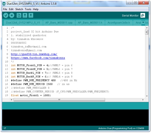The height and width of the screenshot is (133, 151).
Task: Switch to Aconfigsam3x8e.h tab
Action: click(119, 23)
